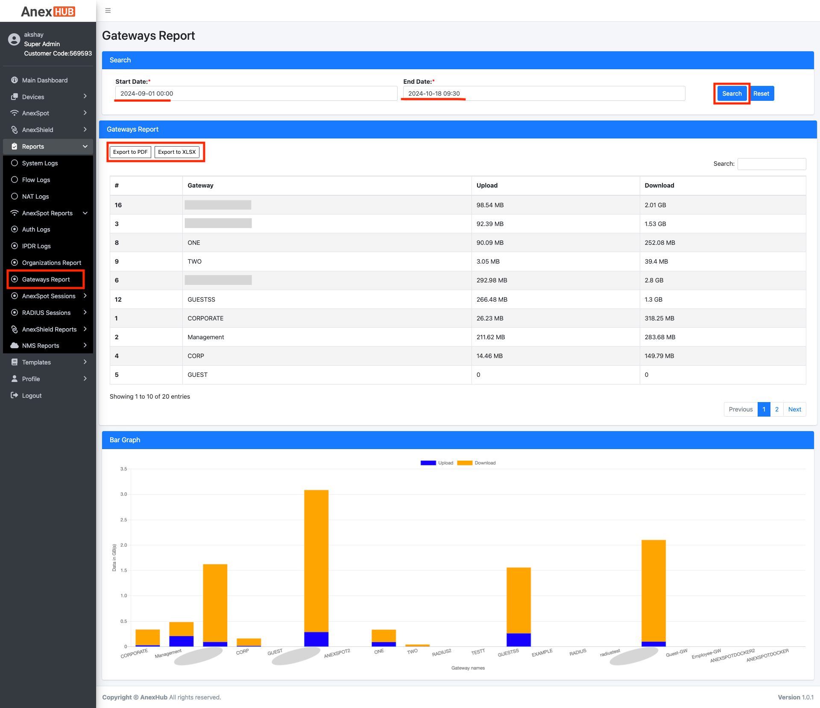
Task: Click the Templates icon in sidebar
Action: (15, 362)
